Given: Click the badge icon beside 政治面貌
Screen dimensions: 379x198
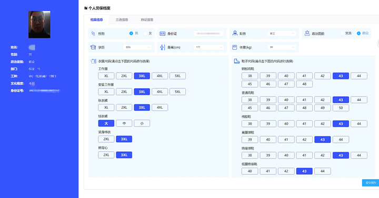Looking at the screenshot, I should pos(307,33).
